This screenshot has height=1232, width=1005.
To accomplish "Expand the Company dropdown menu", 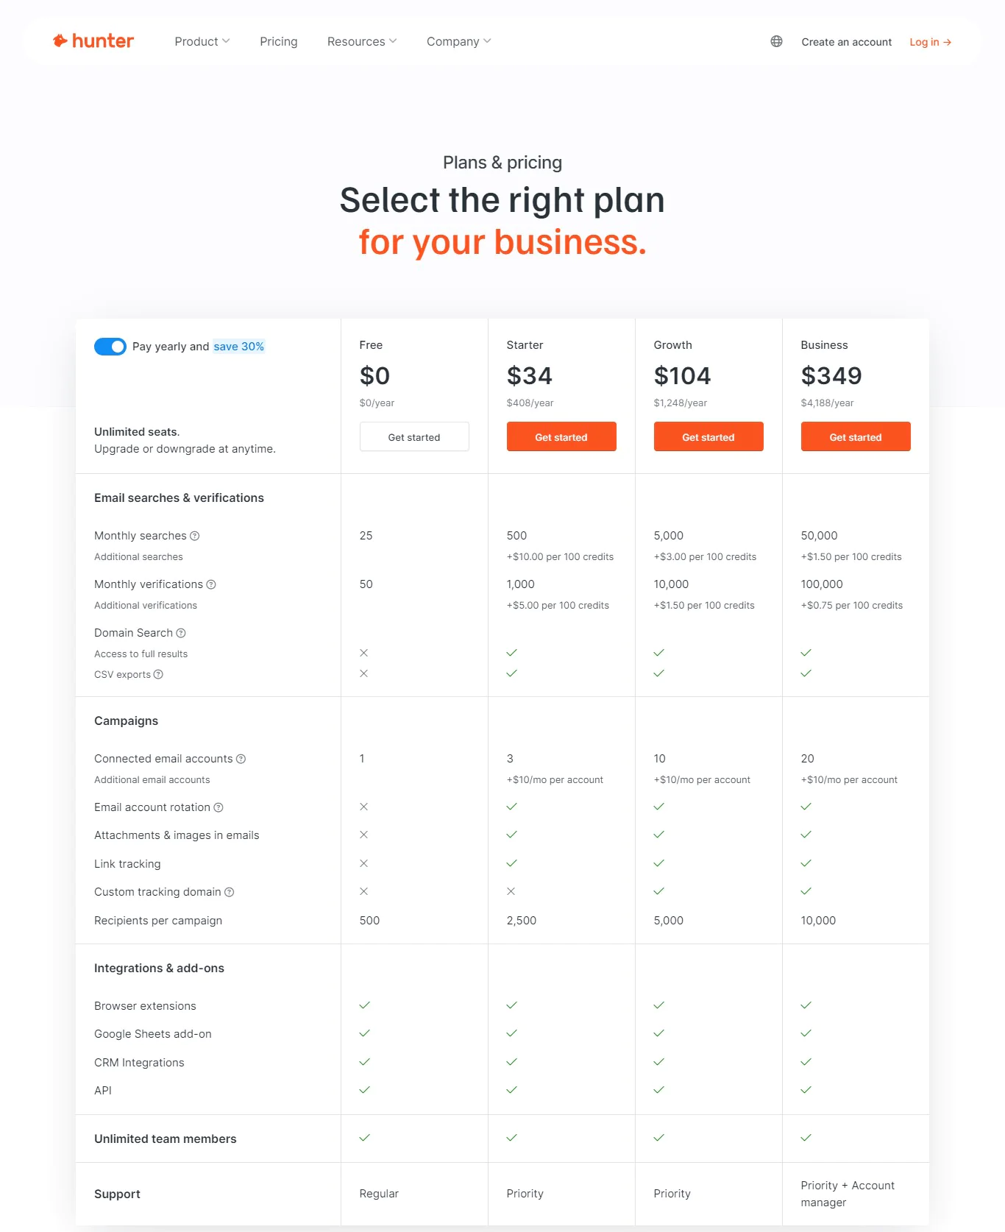I will coord(458,41).
